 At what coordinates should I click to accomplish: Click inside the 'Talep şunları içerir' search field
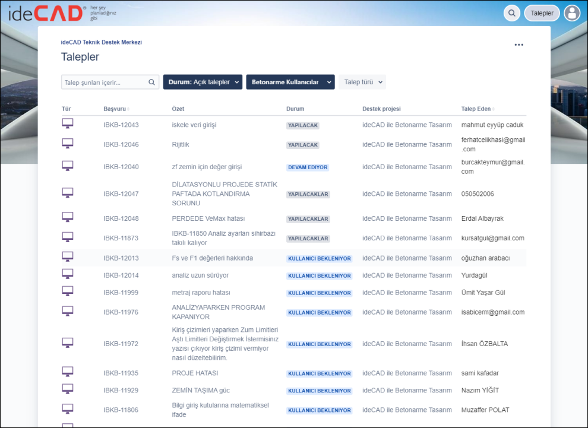pos(104,83)
